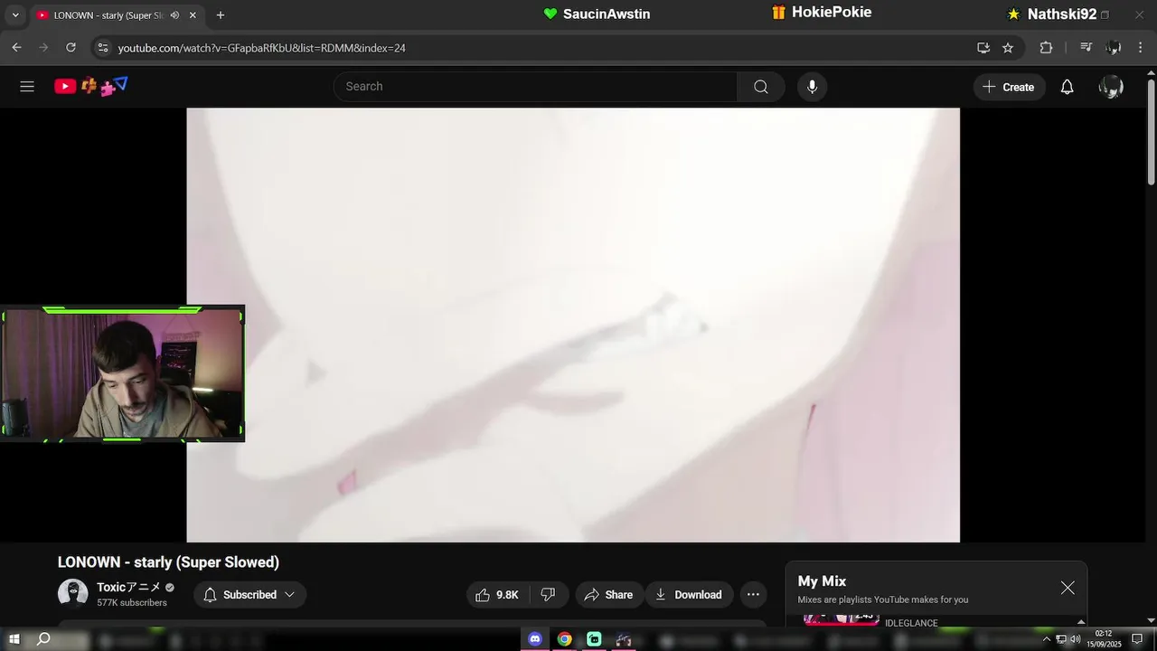Dislike the video
Viewport: 1157px width, 651px height.
coord(548,595)
